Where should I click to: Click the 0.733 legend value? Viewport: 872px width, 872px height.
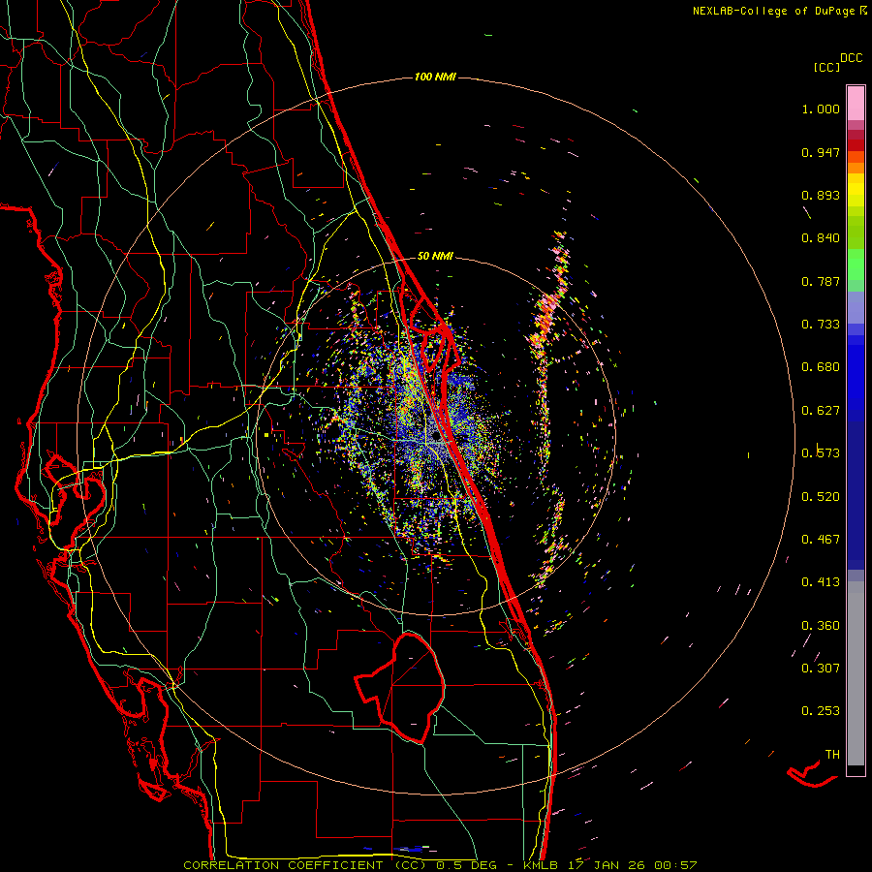pyautogui.click(x=821, y=325)
